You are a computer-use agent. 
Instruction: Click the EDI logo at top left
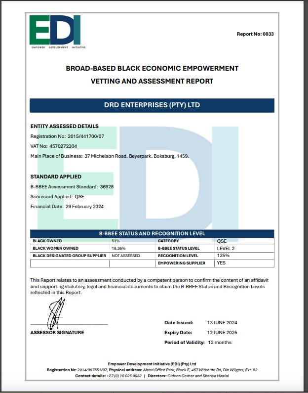pyautogui.click(x=57, y=32)
